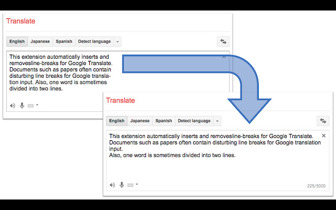Click line 'Also, one word is sometimes divided into two lines.'
This screenshot has width=336, height=210.
tap(172, 155)
